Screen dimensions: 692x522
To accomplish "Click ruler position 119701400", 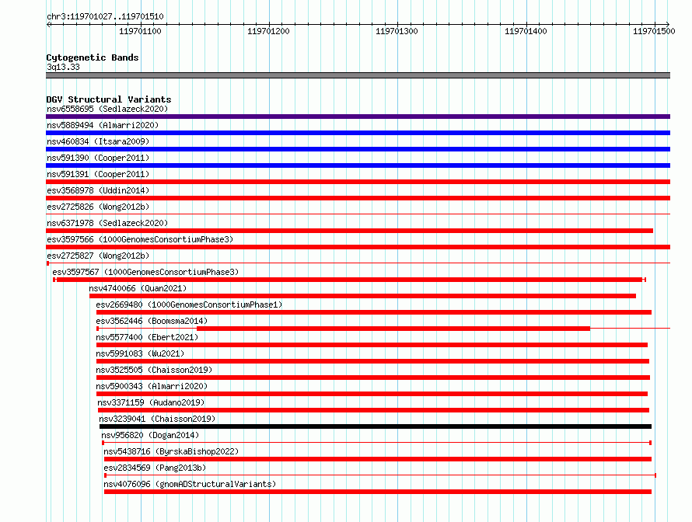I will coord(526,31).
